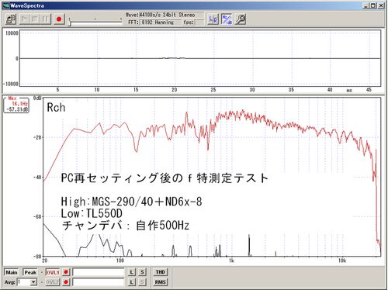
Task: Open the wave file icon in toolbar
Action: point(11,19)
